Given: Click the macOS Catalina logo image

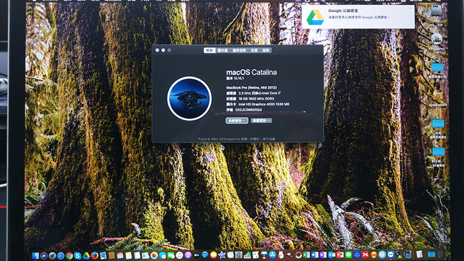Looking at the screenshot, I should pyautogui.click(x=189, y=99).
